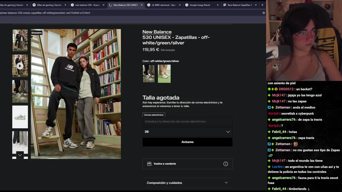Close the 'Sillas de gaming | Secretlab' second tab
This screenshot has width=342, height=192.
point(65,5)
